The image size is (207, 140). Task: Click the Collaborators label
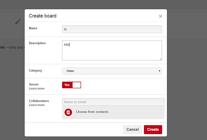click(x=39, y=101)
